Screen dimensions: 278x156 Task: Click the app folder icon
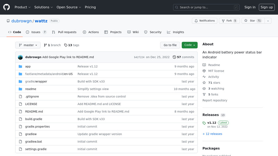[x=20, y=66]
